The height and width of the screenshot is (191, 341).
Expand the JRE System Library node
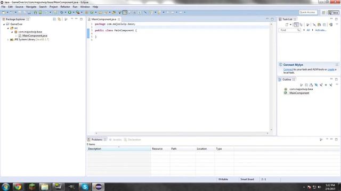8,40
